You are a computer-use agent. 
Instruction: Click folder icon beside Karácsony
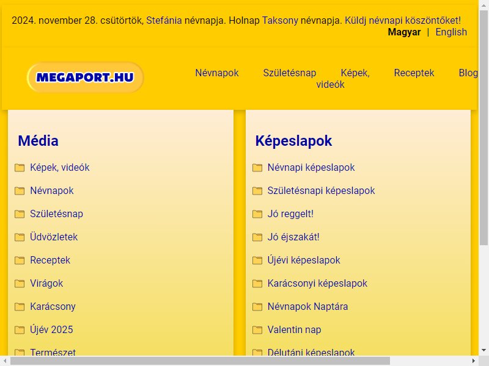pyautogui.click(x=20, y=307)
